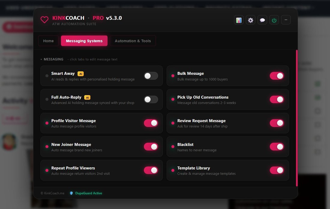Open the Review Request Message title
Screen dimensions: 330x209
201,121
